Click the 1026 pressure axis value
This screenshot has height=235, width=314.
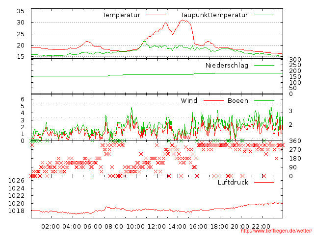click(x=16, y=181)
